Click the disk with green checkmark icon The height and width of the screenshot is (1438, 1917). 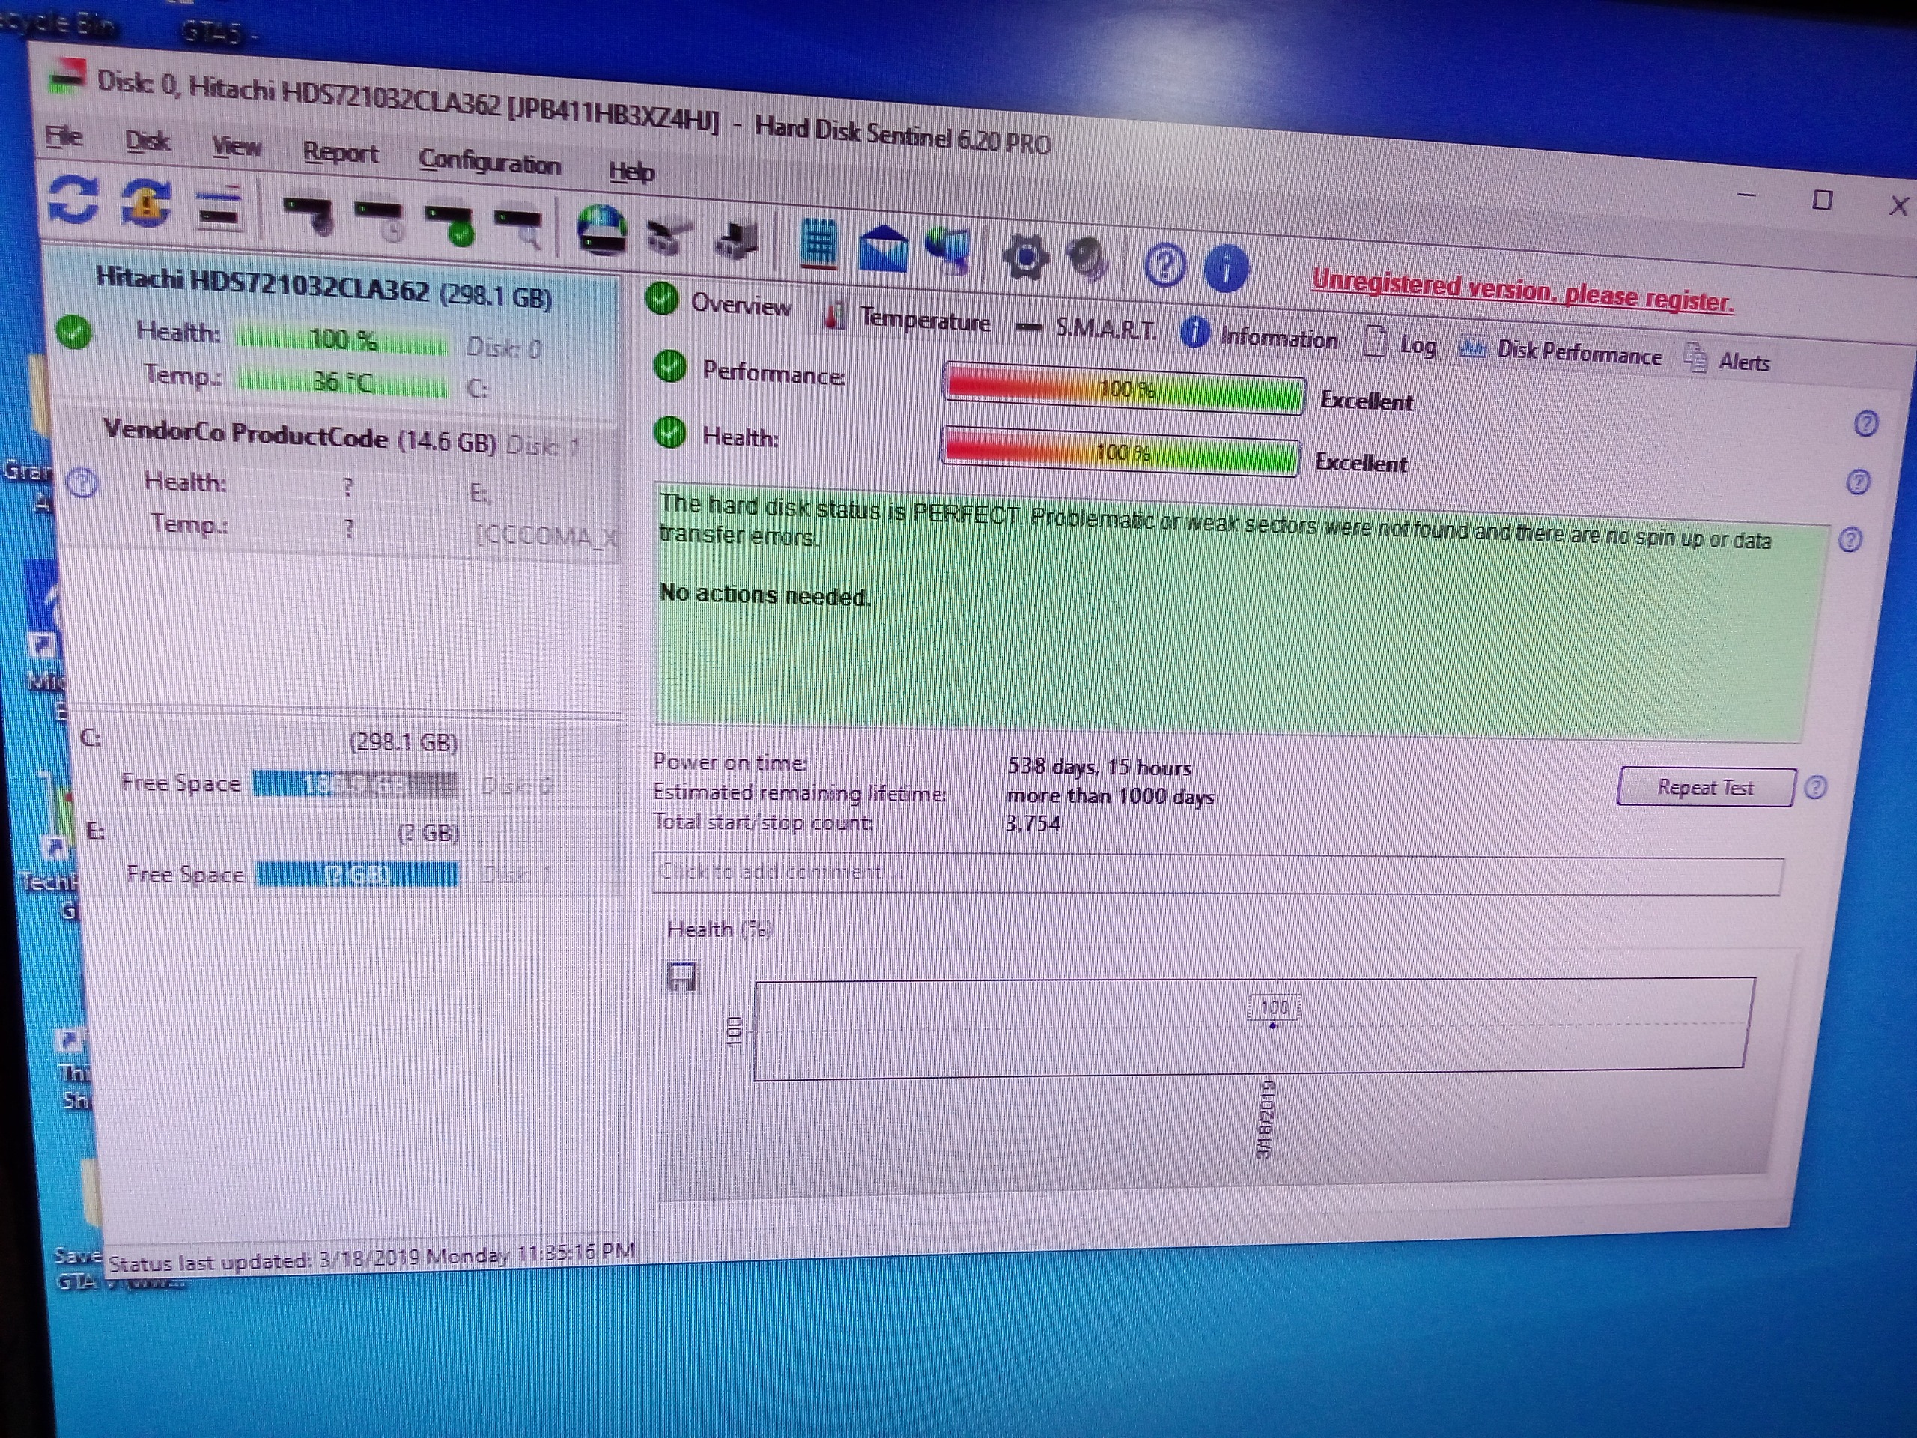click(x=449, y=222)
